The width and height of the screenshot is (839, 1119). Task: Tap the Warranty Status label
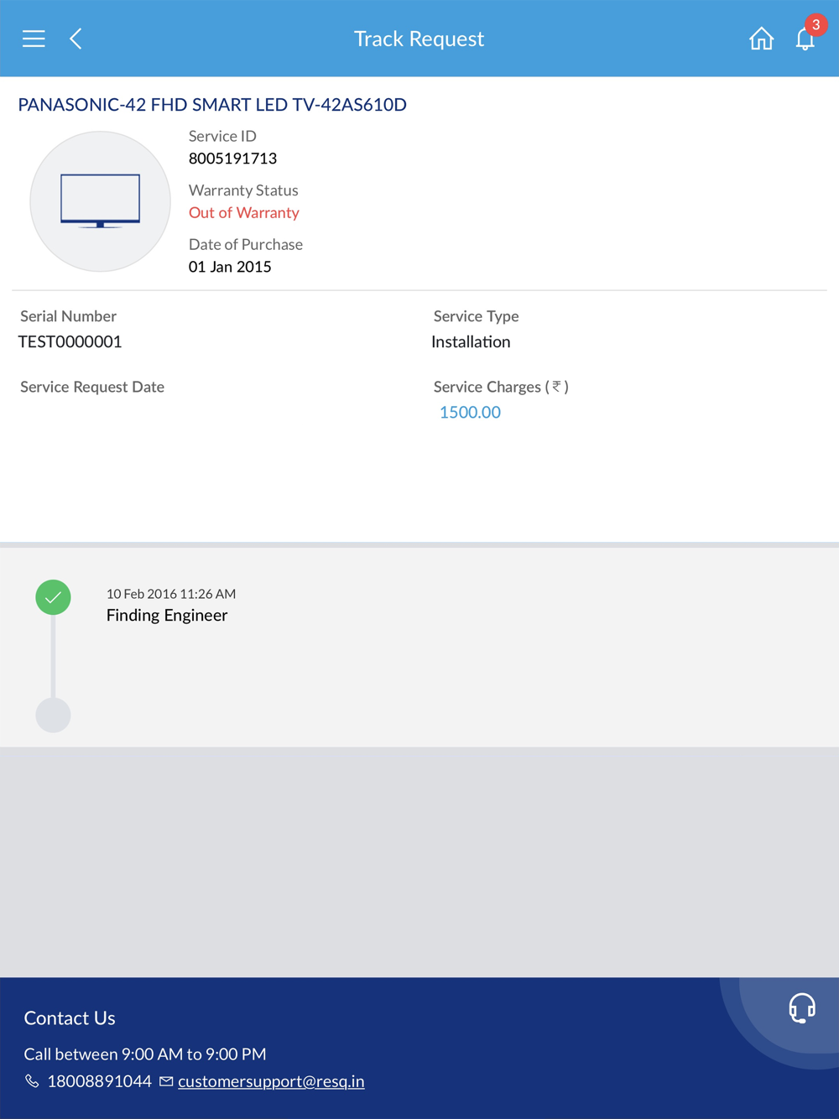243,190
